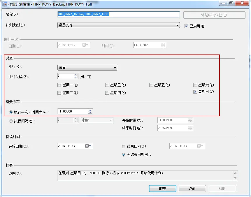Click the dialog's schedule grid title icon
The height and width of the screenshot is (197, 251).
4,4
